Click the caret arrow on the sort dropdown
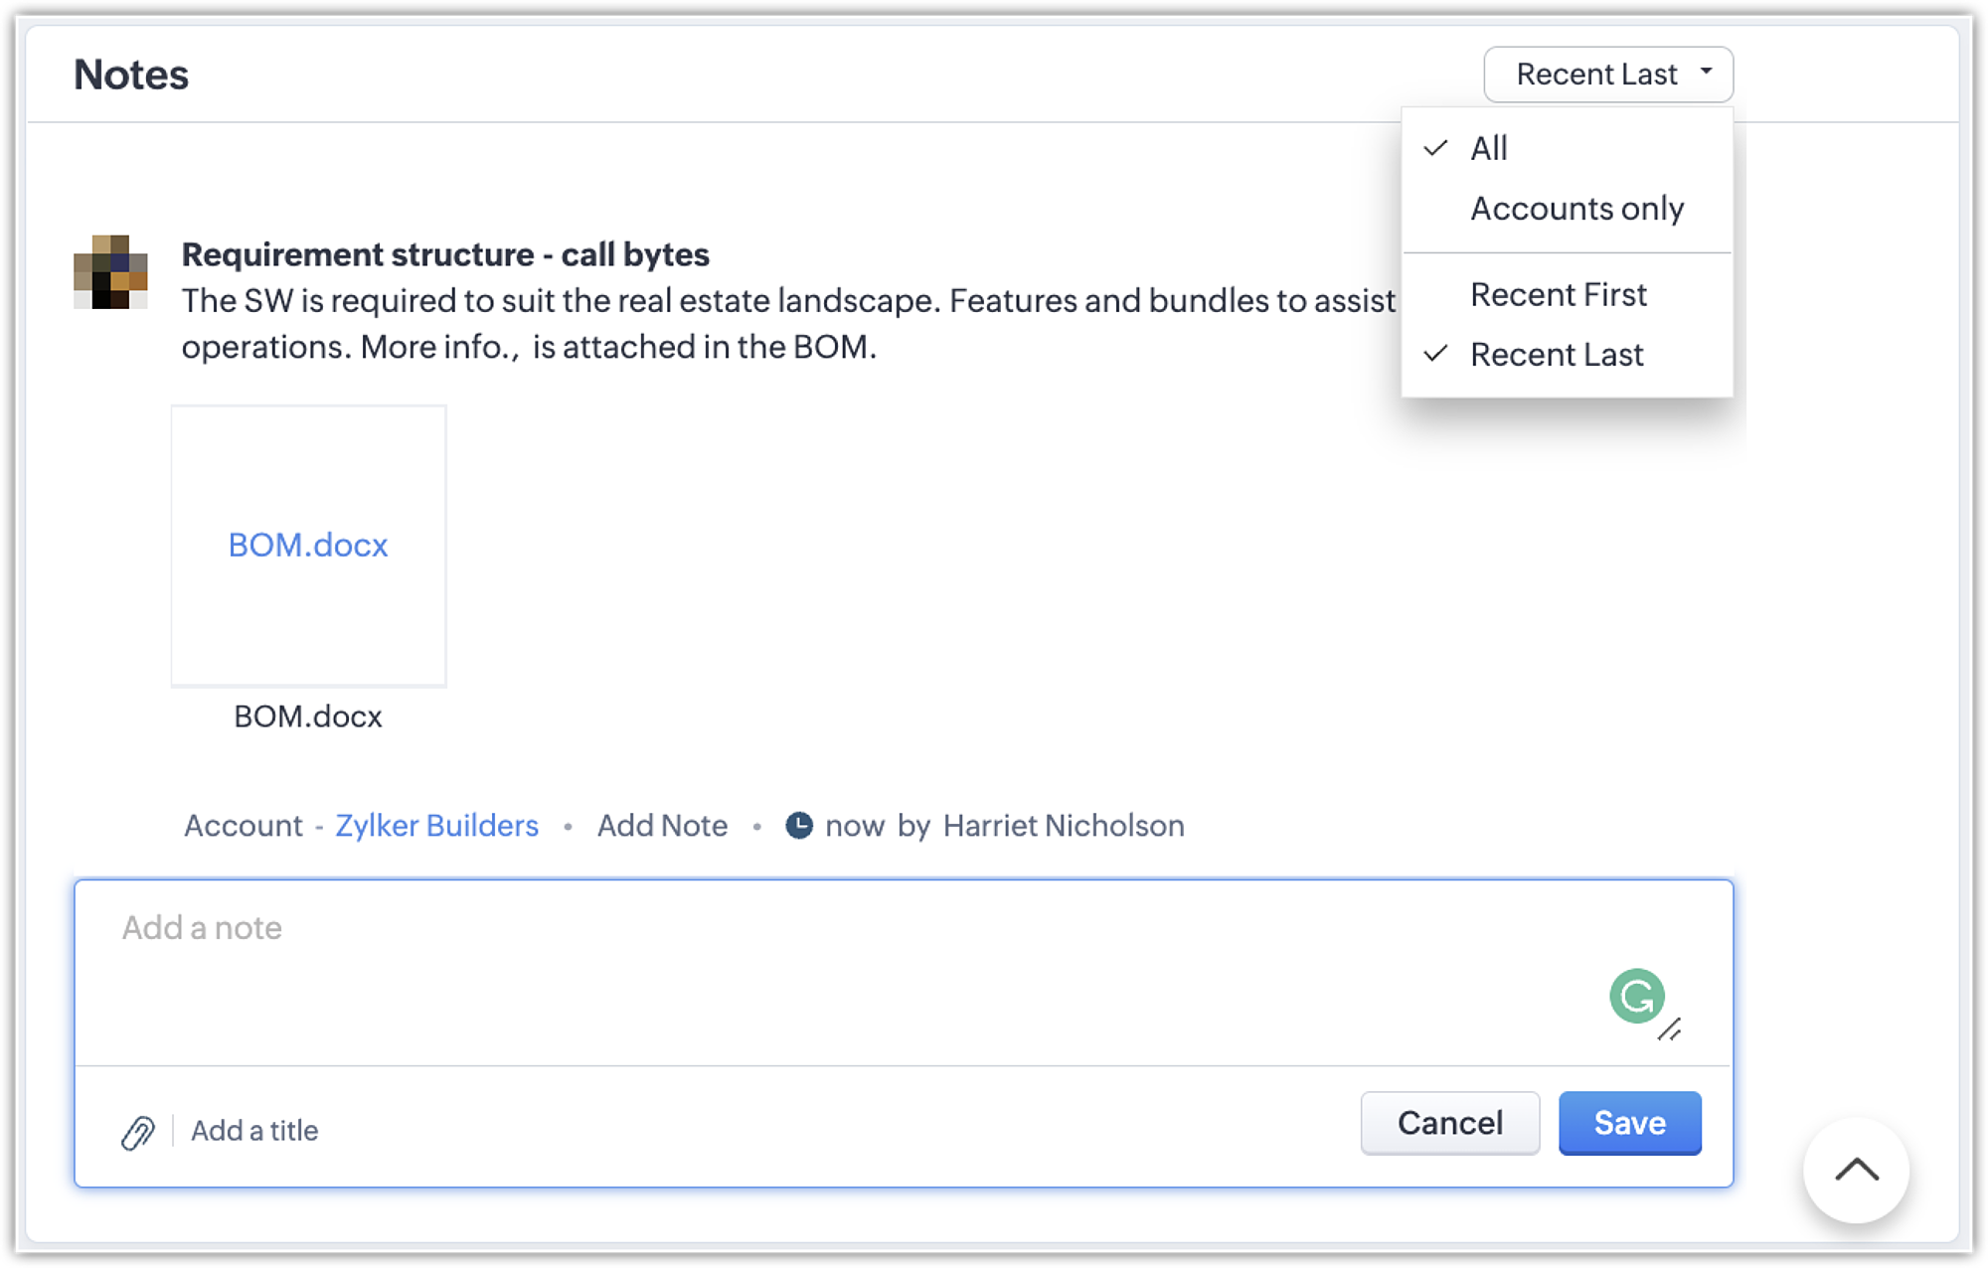Screen dimensions: 1988x1268 (x=1706, y=72)
